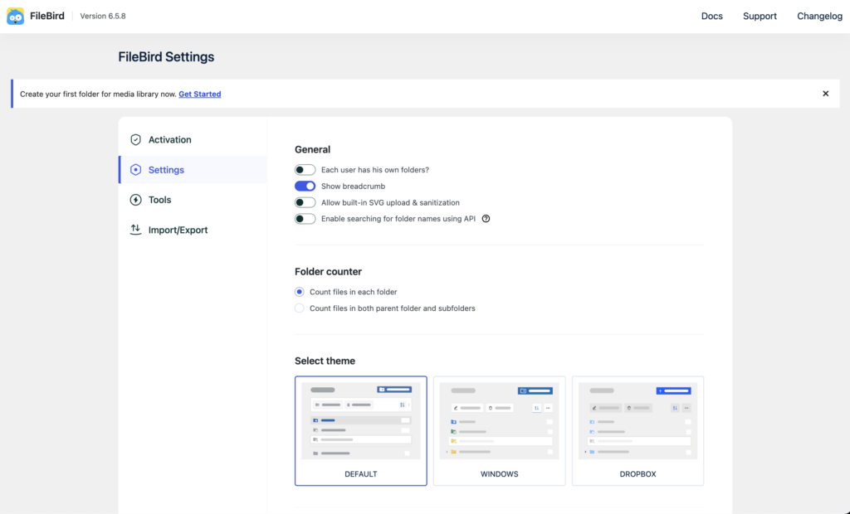Image resolution: width=850 pixels, height=514 pixels.
Task: Open the Import/Export tab
Action: pos(193,230)
